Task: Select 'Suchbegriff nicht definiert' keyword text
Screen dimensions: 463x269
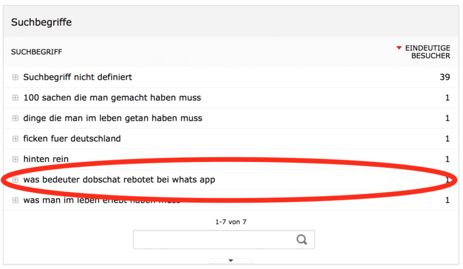Action: point(77,78)
